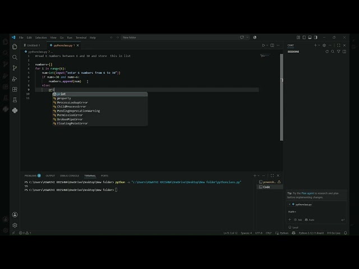Open run button dropdown arrow
The height and width of the screenshot is (269, 359).
click(x=267, y=45)
